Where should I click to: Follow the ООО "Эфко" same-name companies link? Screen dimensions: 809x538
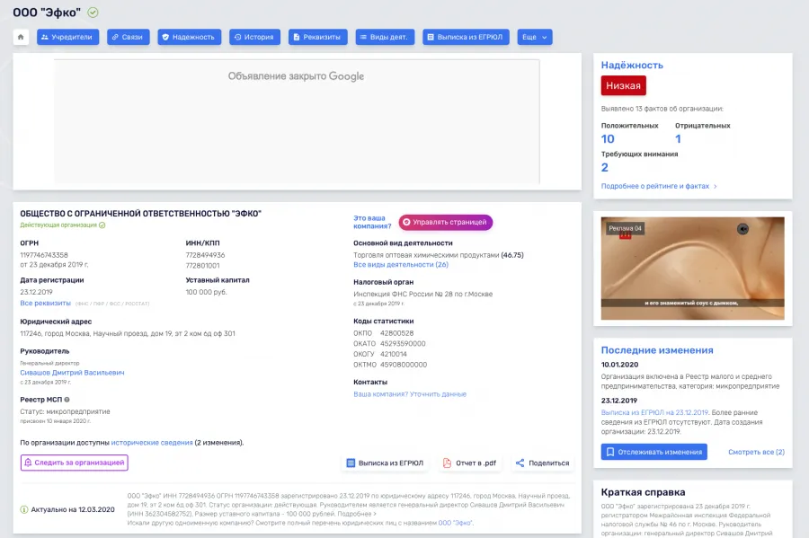[x=455, y=523]
